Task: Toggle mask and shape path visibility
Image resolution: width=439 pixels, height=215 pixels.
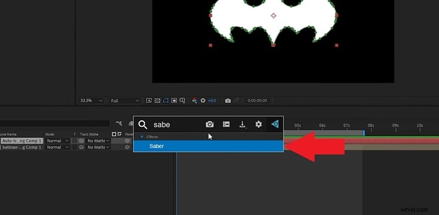Action: pos(166,101)
